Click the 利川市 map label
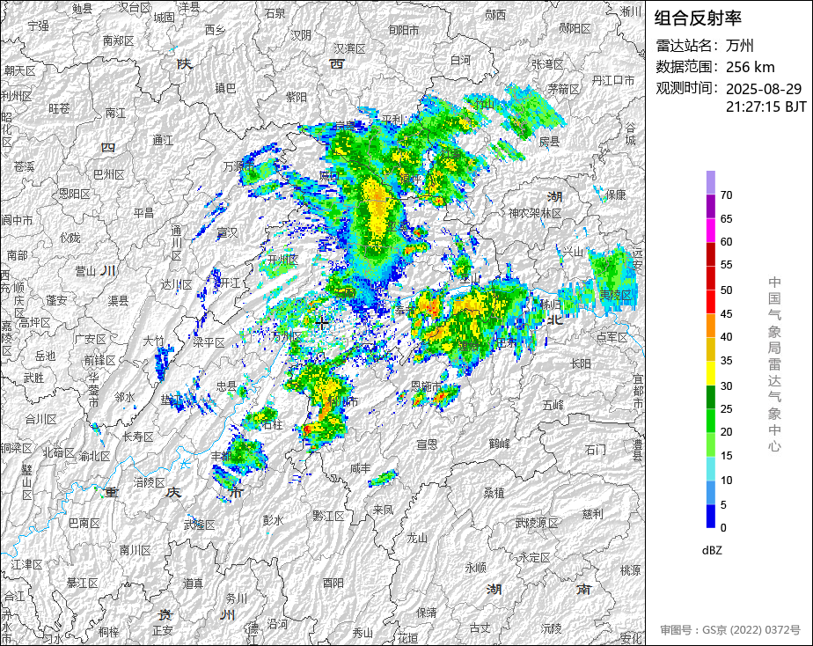The height and width of the screenshot is (646, 813). click(343, 401)
